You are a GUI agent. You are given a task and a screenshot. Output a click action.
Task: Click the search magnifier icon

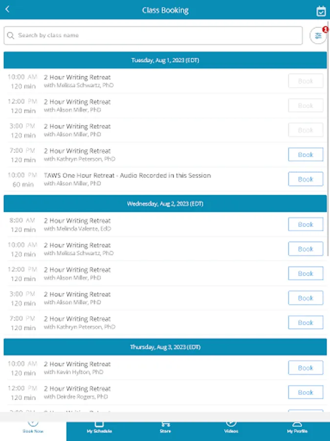click(11, 36)
